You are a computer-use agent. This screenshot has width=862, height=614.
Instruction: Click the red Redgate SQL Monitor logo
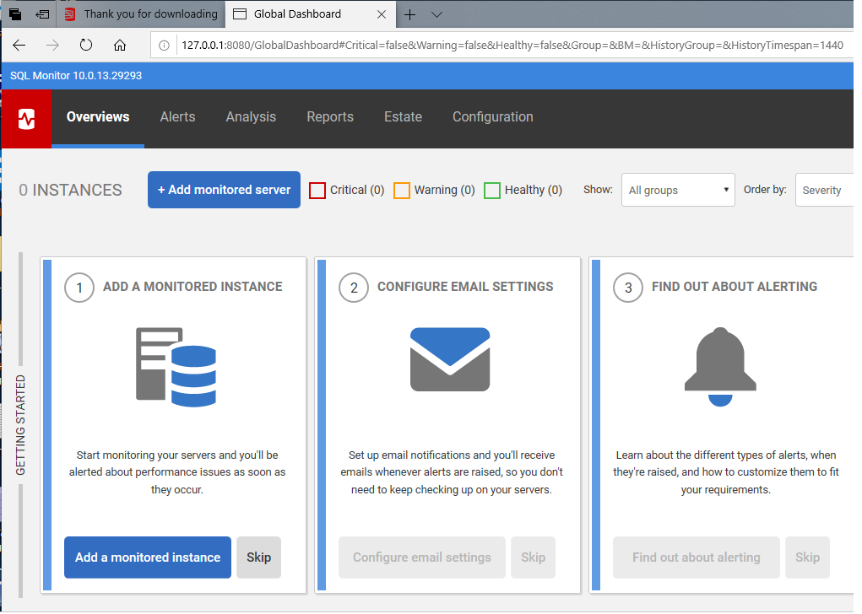(x=26, y=118)
